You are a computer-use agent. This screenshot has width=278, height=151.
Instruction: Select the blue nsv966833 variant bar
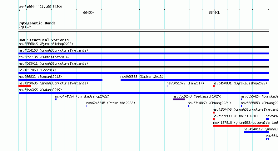point(195,80)
